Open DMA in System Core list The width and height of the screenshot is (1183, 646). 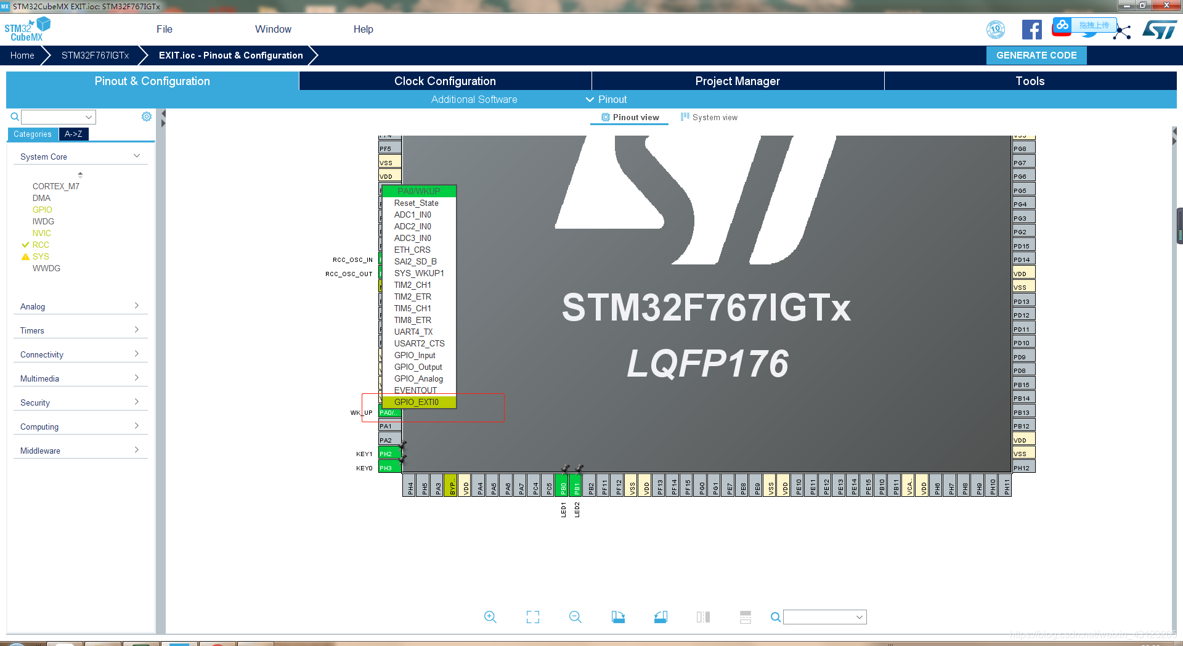(41, 198)
